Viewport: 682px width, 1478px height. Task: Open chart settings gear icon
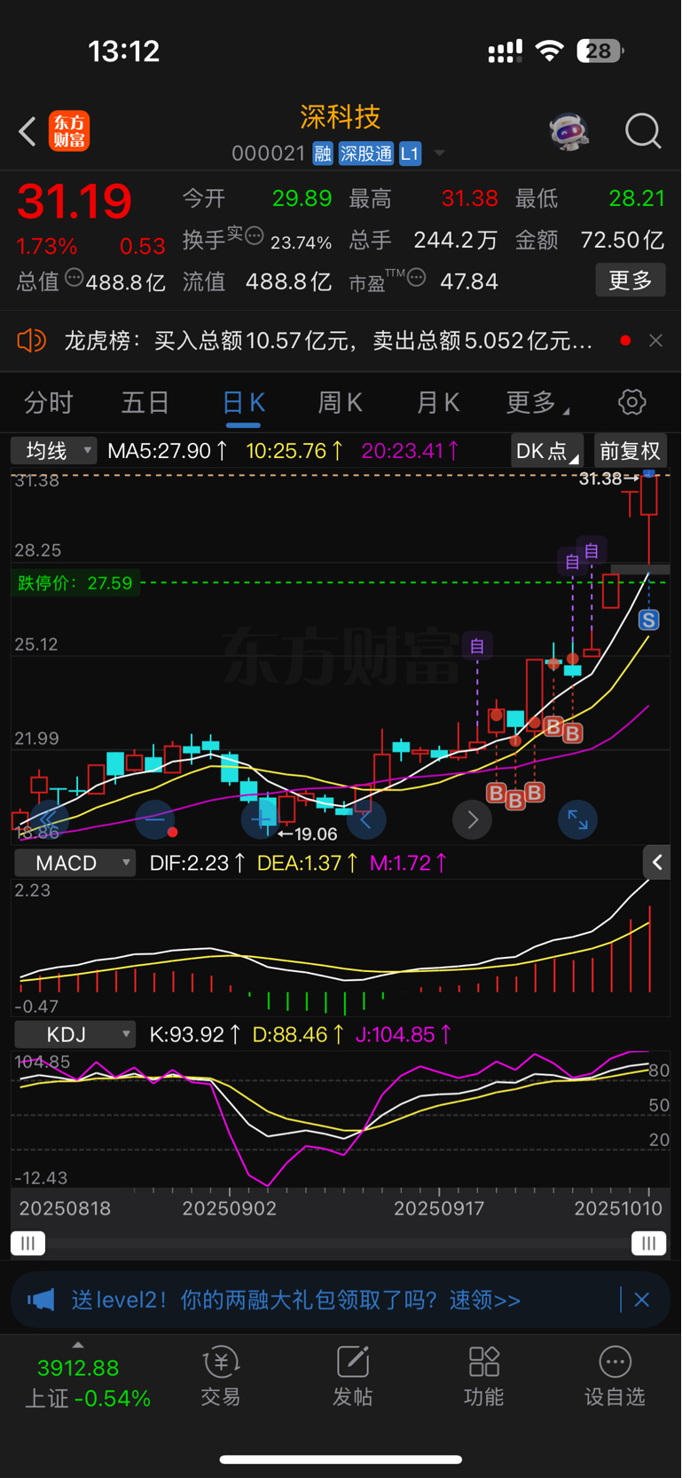631,402
